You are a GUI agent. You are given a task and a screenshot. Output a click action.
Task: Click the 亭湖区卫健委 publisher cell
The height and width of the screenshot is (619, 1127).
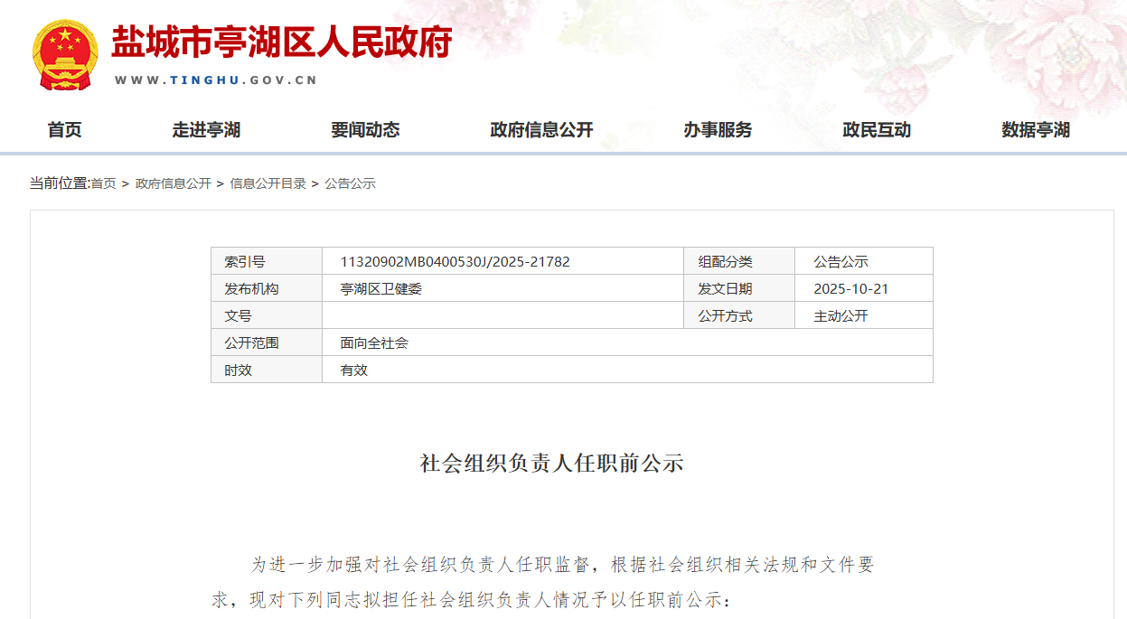click(381, 289)
